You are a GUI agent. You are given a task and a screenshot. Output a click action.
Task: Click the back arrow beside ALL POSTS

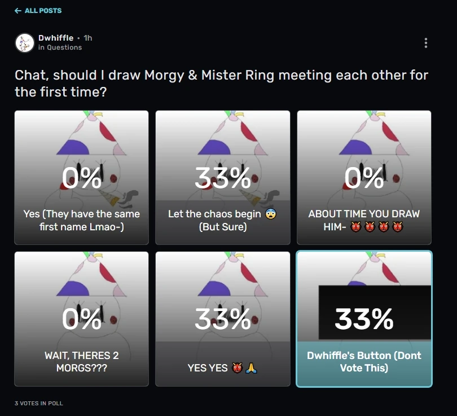tap(18, 11)
